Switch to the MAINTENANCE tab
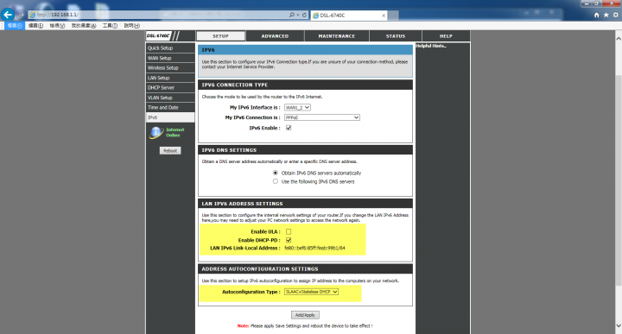622x334 pixels. [337, 36]
